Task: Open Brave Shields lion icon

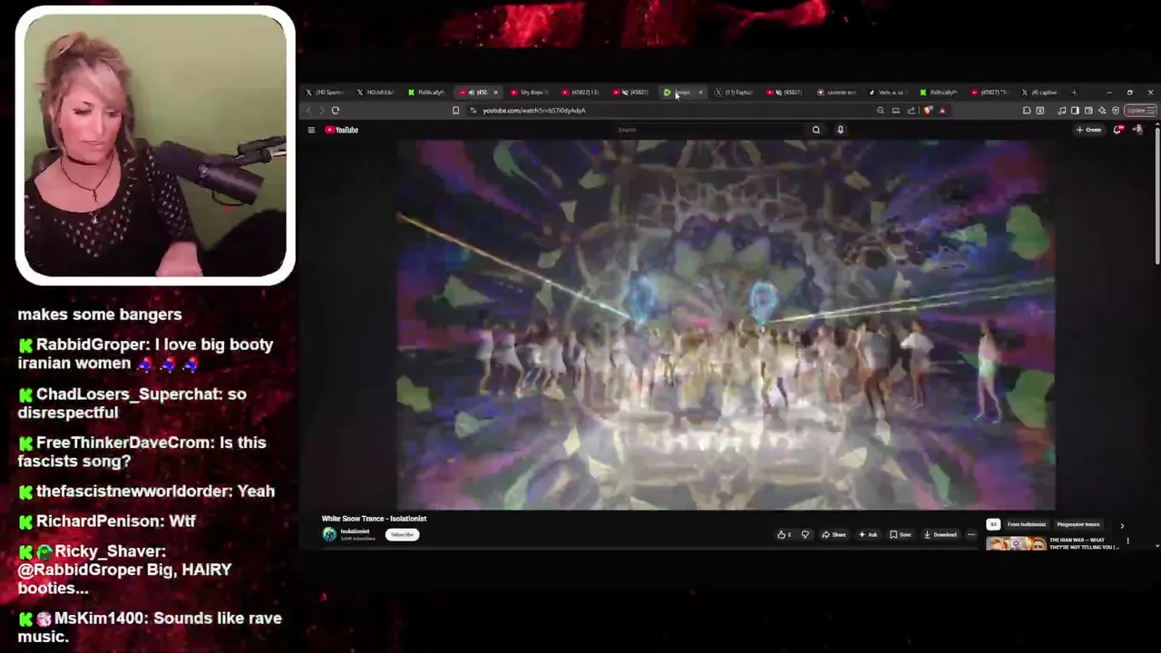Action: [x=928, y=111]
